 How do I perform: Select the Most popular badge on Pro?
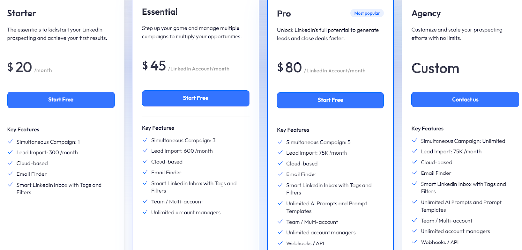367,13
